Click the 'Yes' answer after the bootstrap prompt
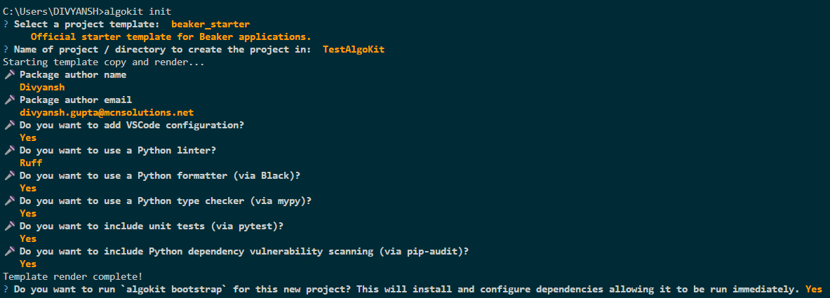The height and width of the screenshot is (298, 830). [x=814, y=289]
